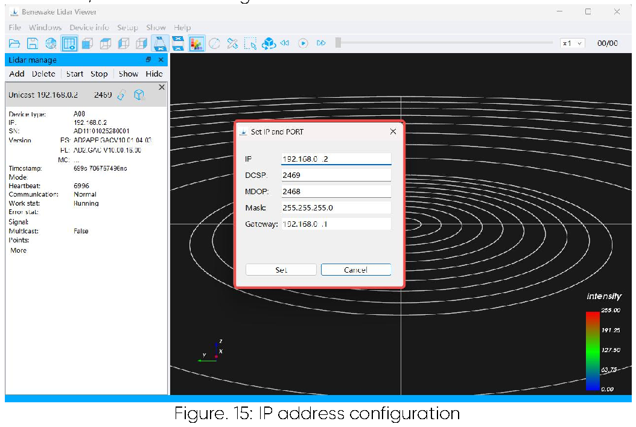The width and height of the screenshot is (636, 427).
Task: Select the perspective projection trapezoid icon
Action: (160, 43)
